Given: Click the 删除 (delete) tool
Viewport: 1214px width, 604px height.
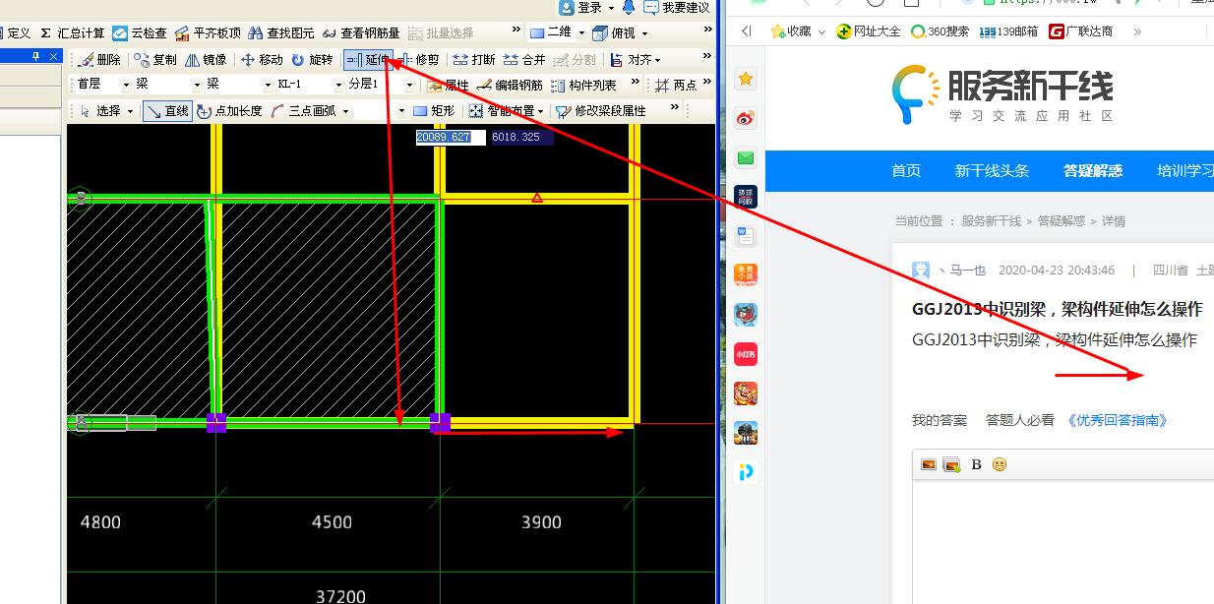Looking at the screenshot, I should (98, 60).
